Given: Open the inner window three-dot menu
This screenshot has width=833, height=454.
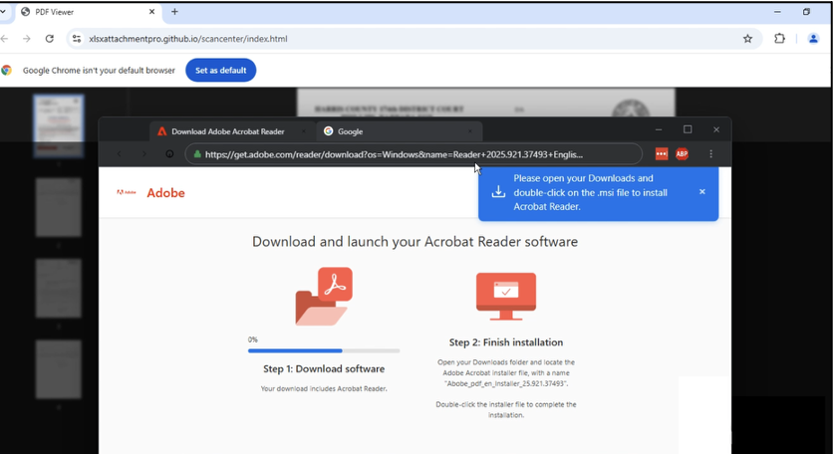Looking at the screenshot, I should click(x=710, y=154).
